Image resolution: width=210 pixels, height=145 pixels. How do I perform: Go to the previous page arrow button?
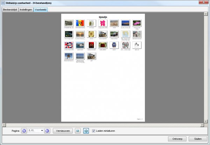24,131
